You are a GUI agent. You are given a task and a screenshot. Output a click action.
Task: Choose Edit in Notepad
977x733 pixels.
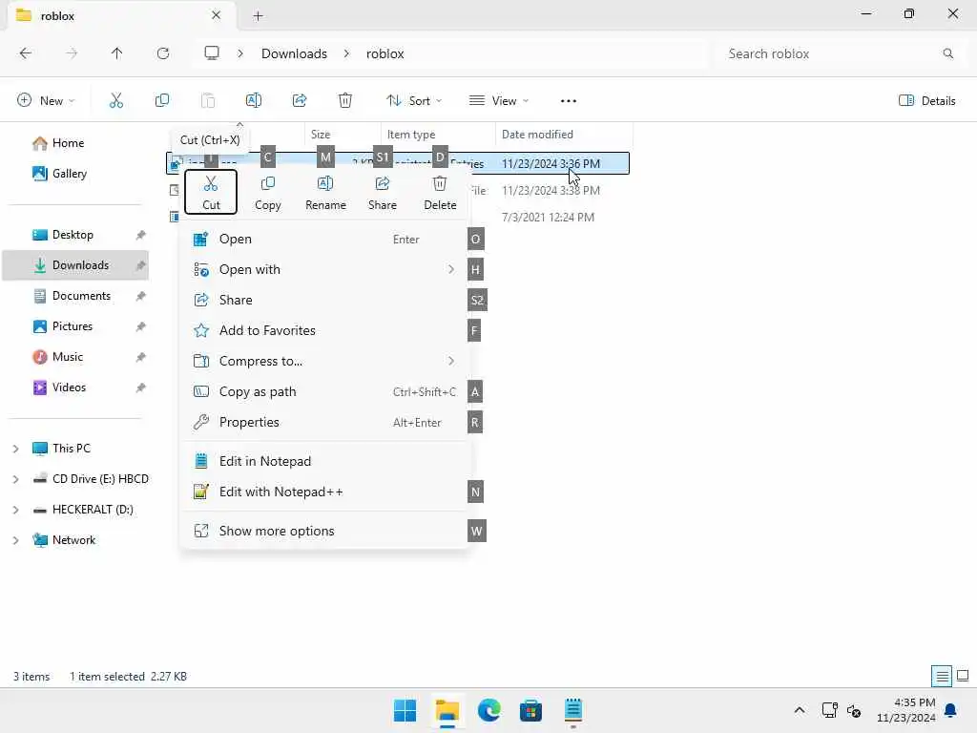pos(324,461)
